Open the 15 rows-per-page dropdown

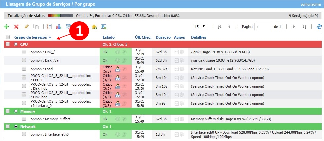[x=200, y=26]
